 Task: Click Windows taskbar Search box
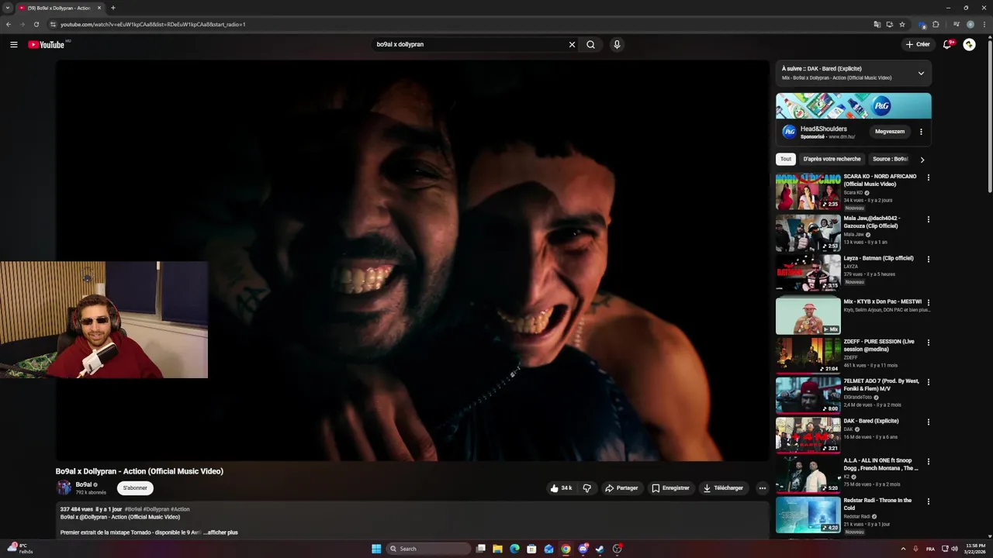coord(428,549)
